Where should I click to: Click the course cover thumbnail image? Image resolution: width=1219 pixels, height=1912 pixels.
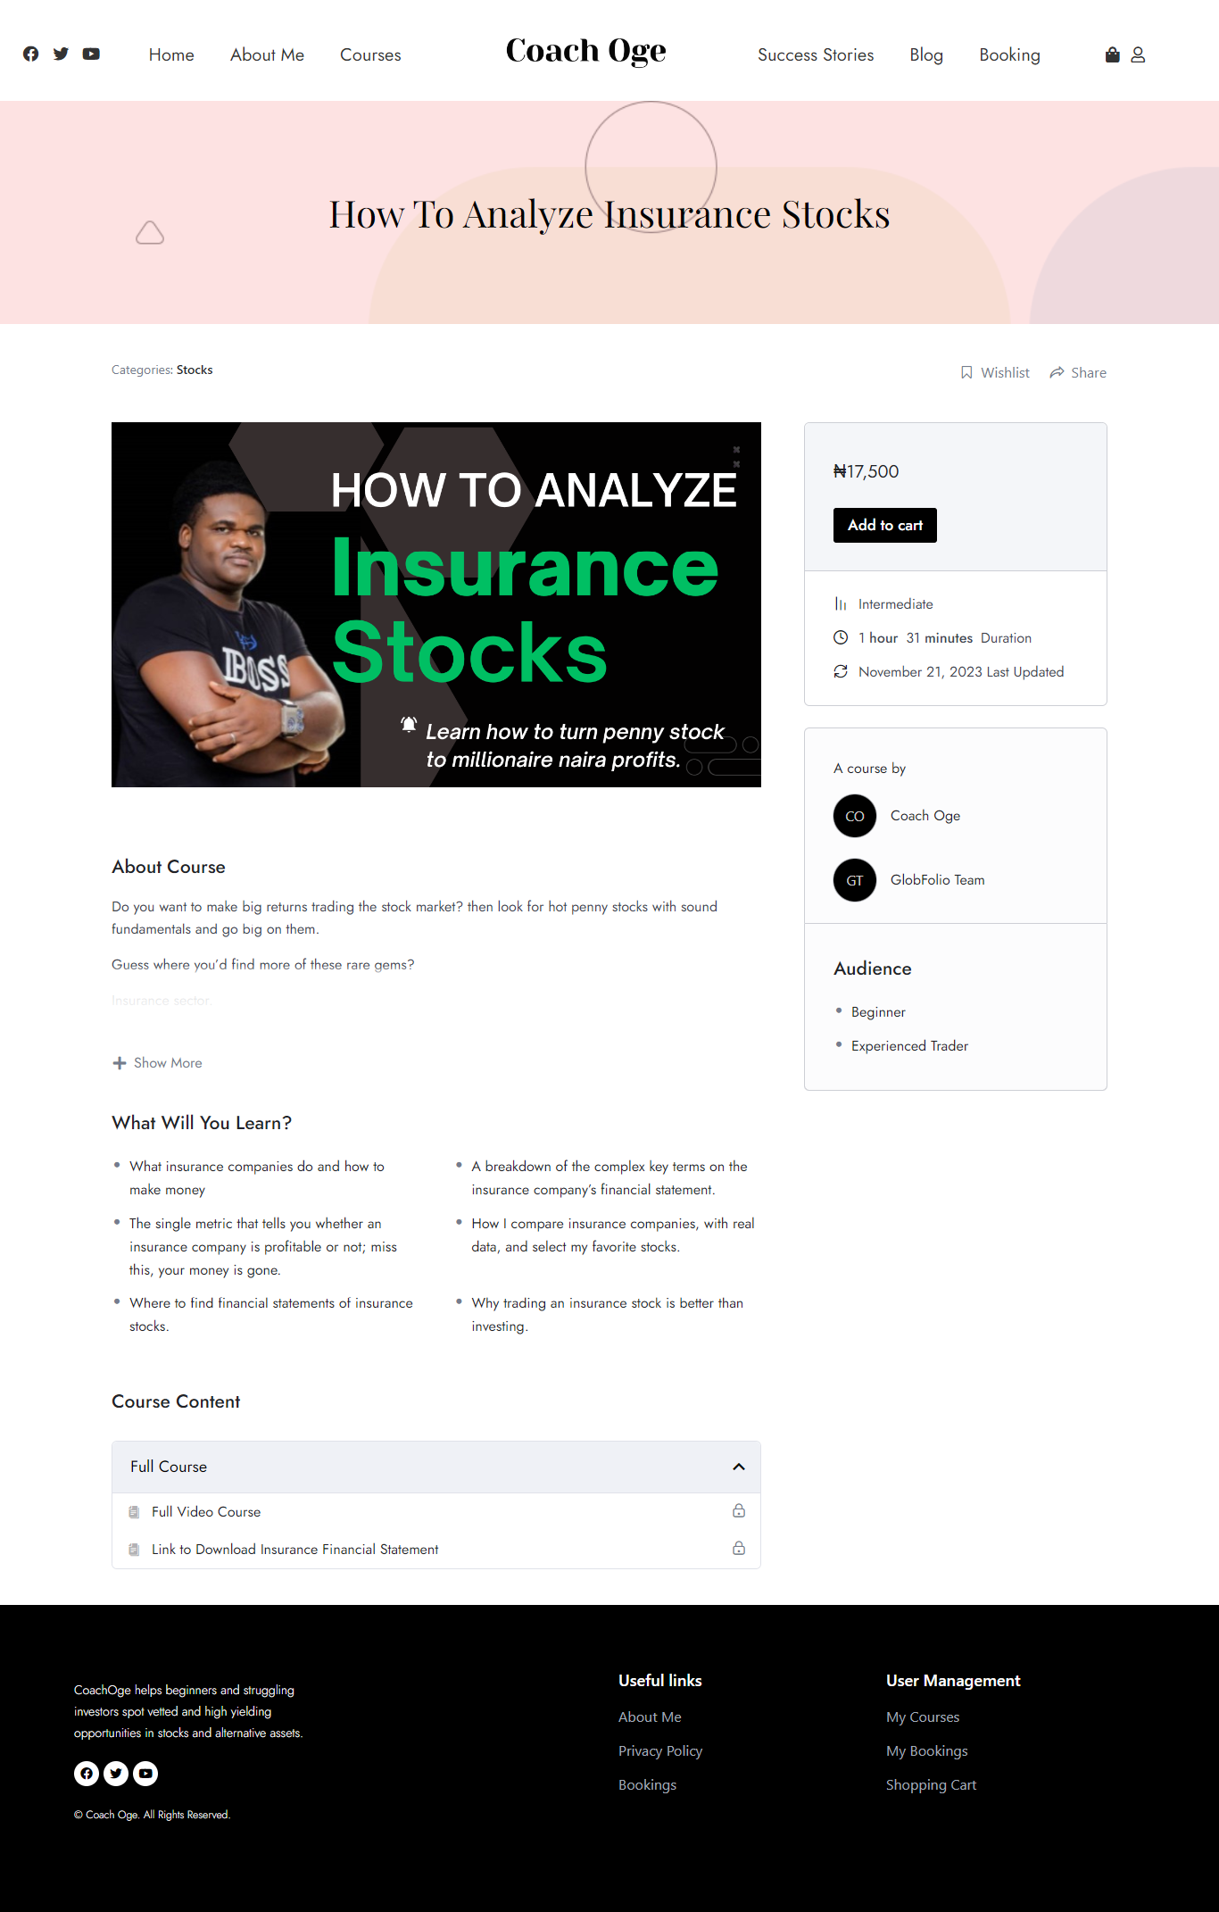[435, 604]
